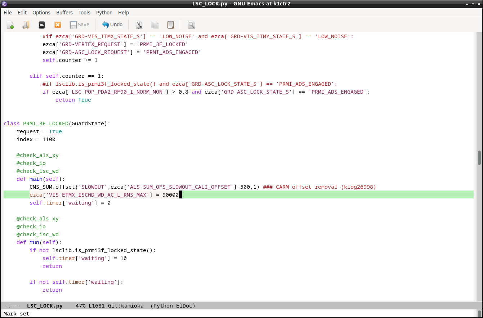Viewport: 483px width, 318px height.
Task: Click the Open Directory (Dired) icon
Action: coord(42,25)
